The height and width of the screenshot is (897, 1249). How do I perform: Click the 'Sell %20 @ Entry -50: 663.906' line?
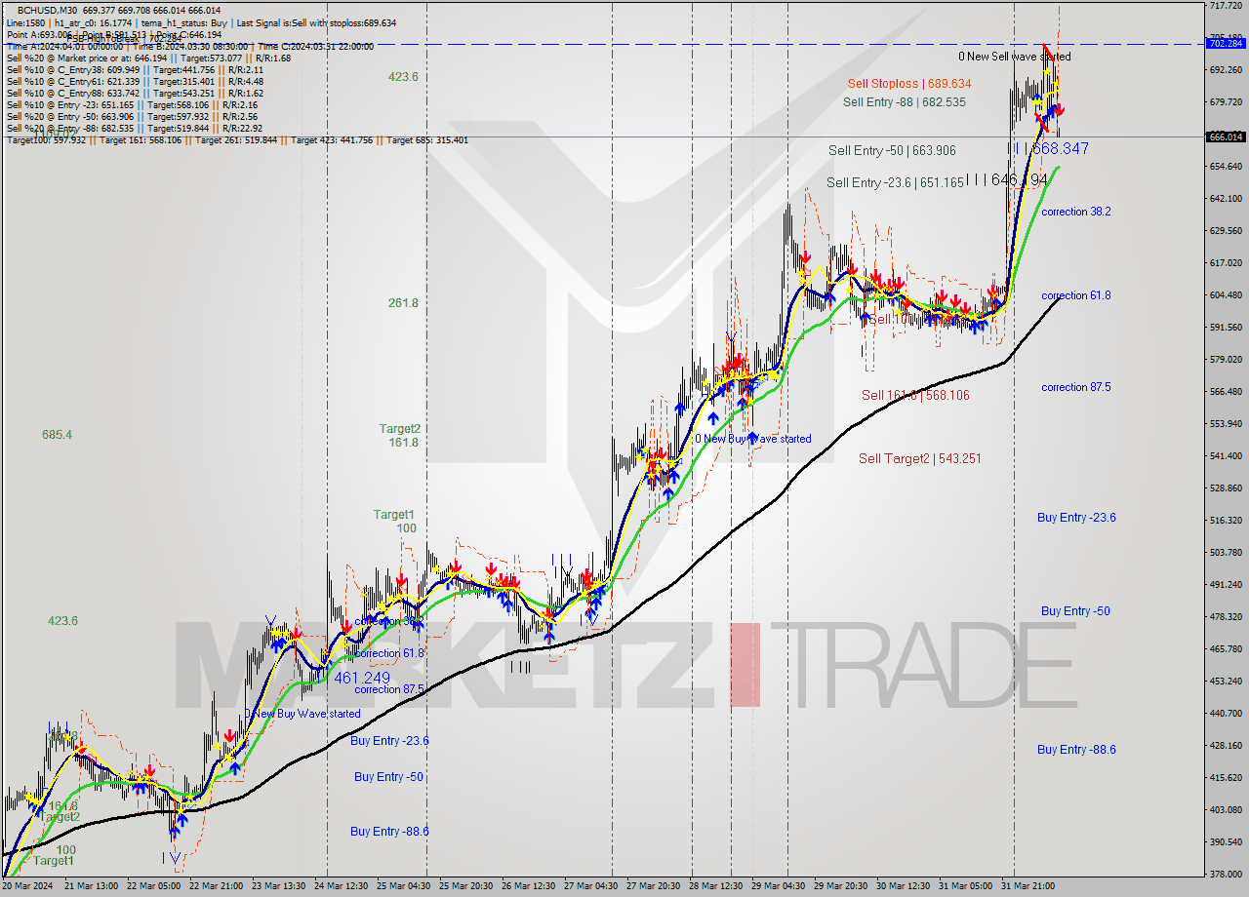click(132, 116)
